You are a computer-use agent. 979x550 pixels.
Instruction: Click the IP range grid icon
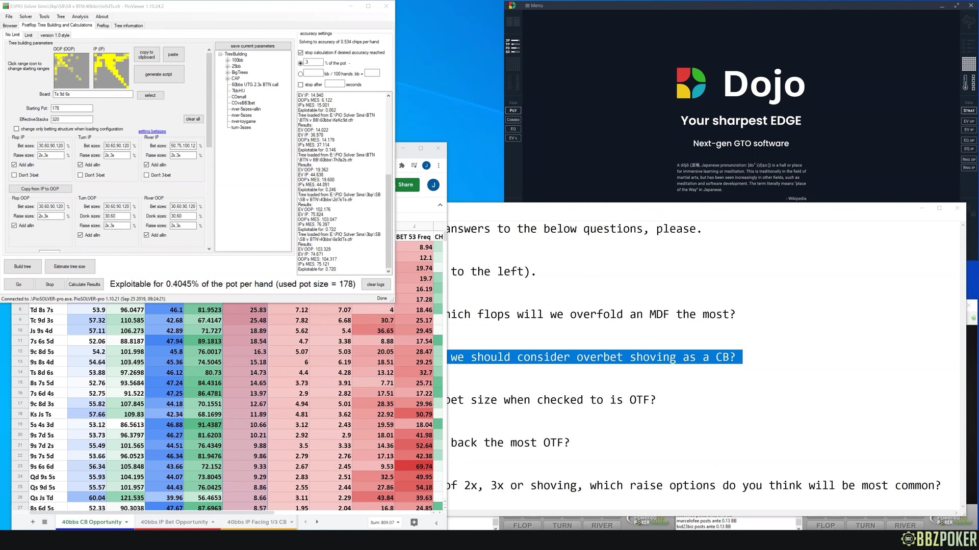click(x=111, y=71)
